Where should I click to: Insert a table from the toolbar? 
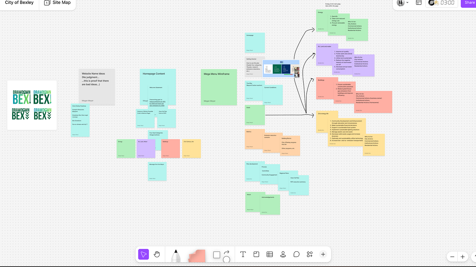pos(270,255)
